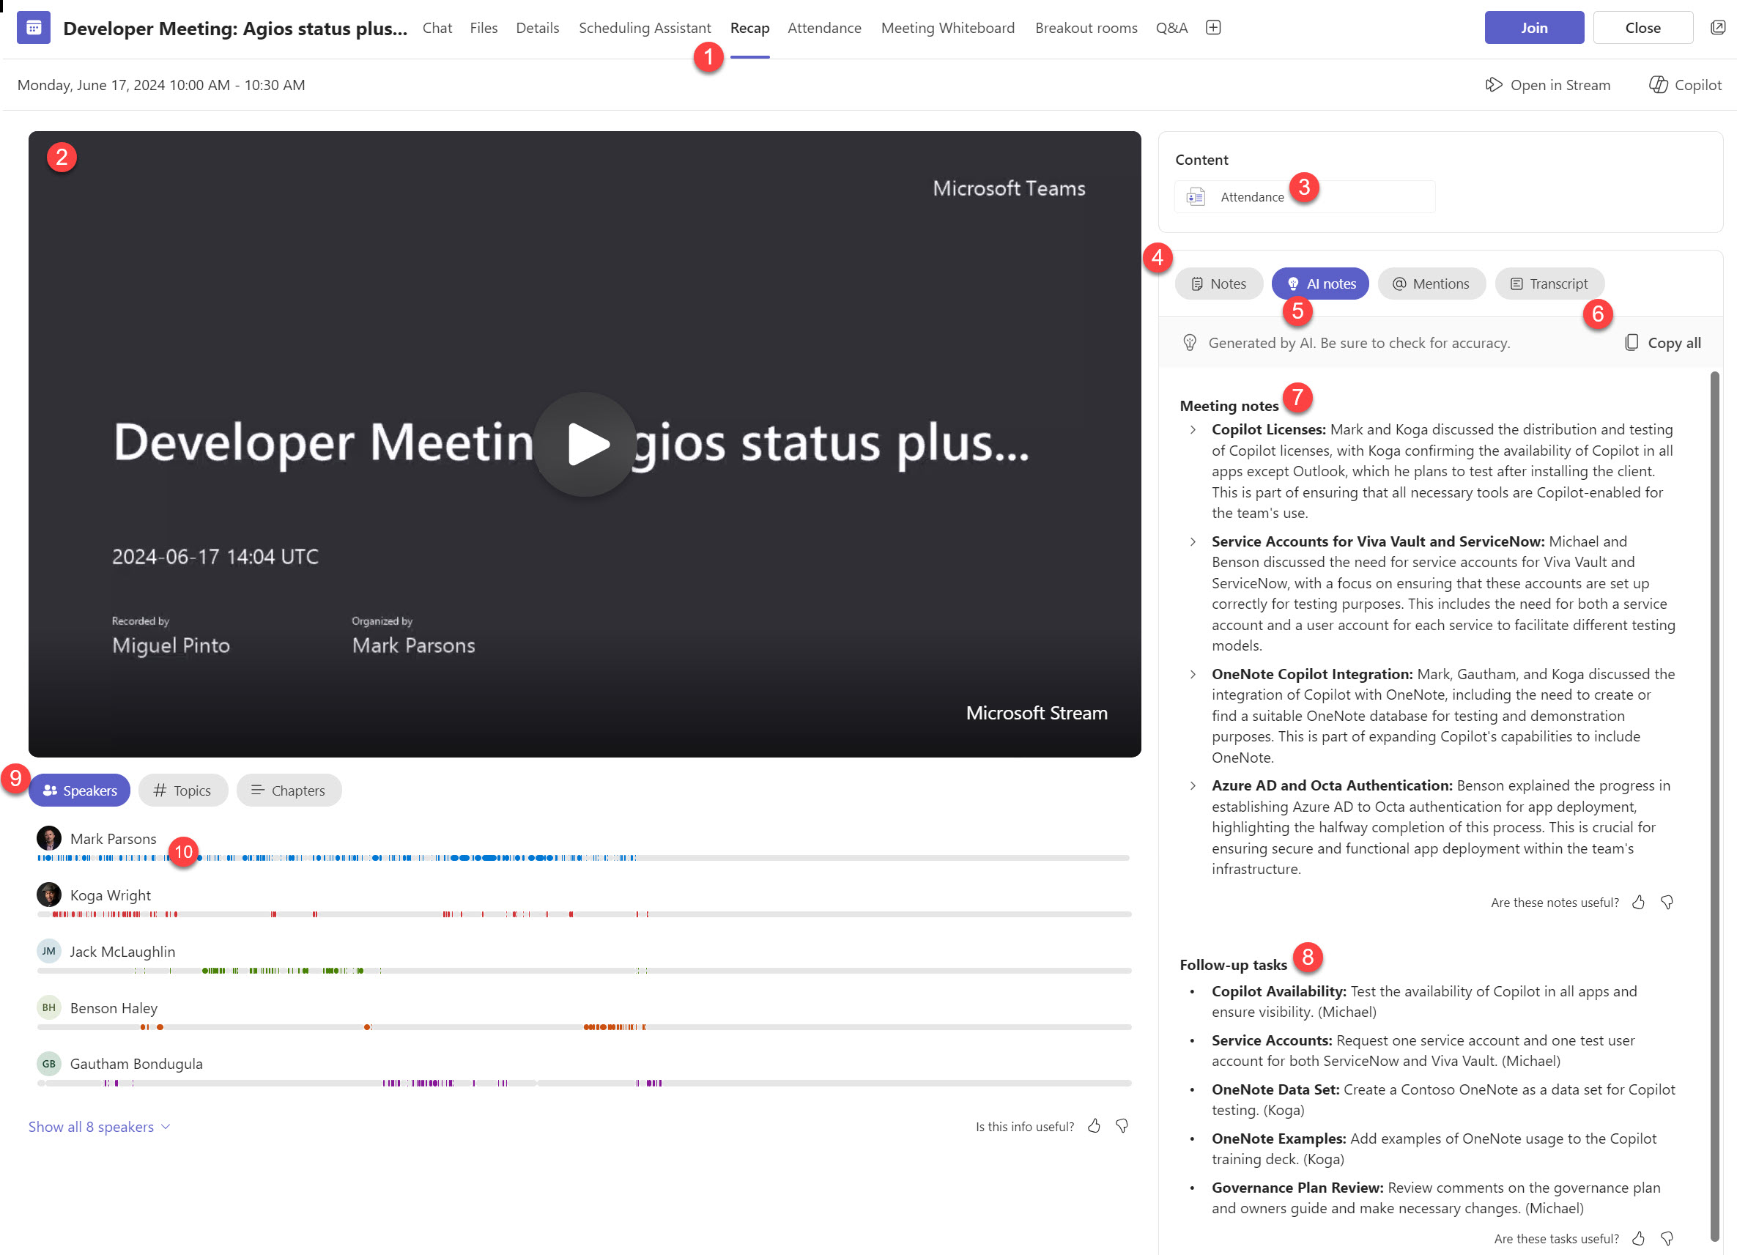Click the Join button
The height and width of the screenshot is (1255, 1737).
pos(1533,27)
